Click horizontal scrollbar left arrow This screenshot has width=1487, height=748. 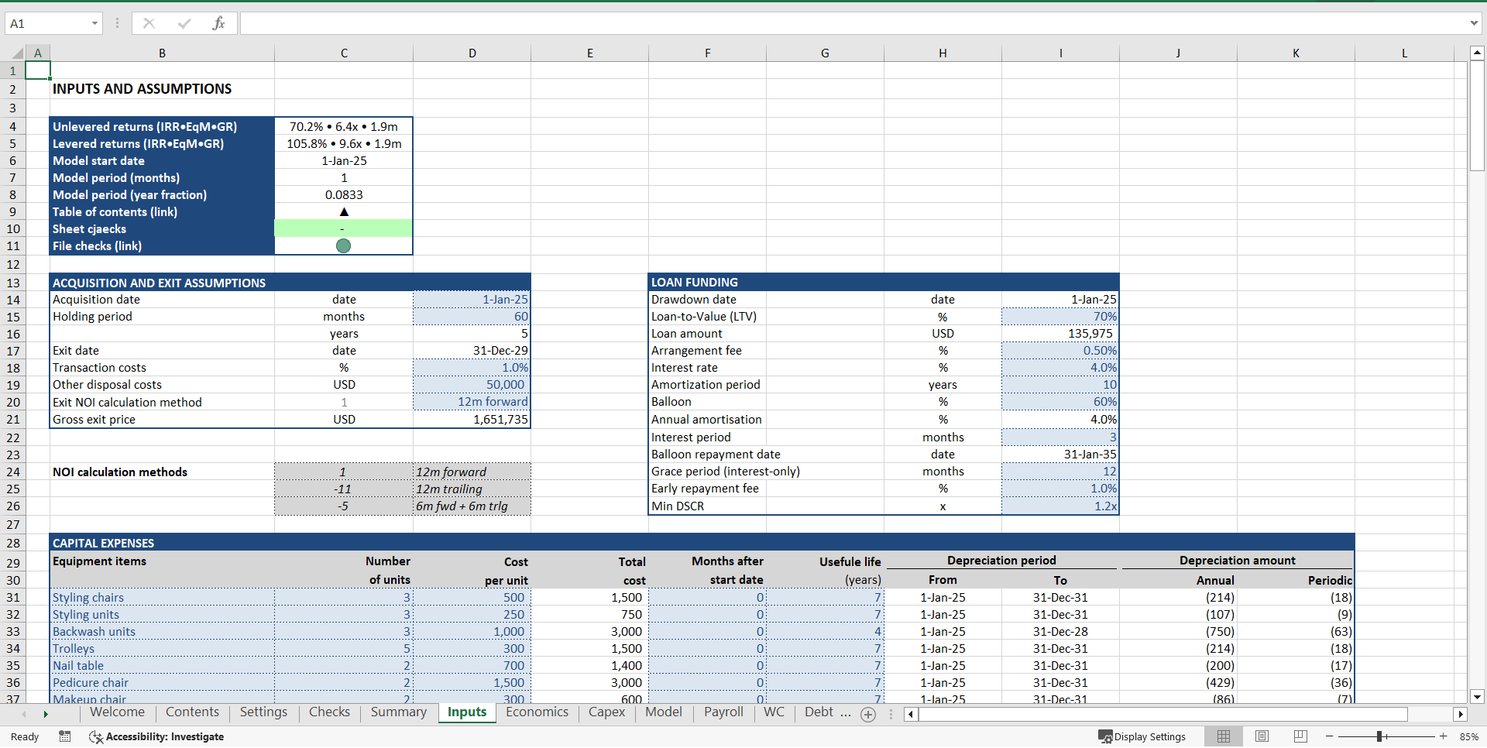tap(911, 714)
